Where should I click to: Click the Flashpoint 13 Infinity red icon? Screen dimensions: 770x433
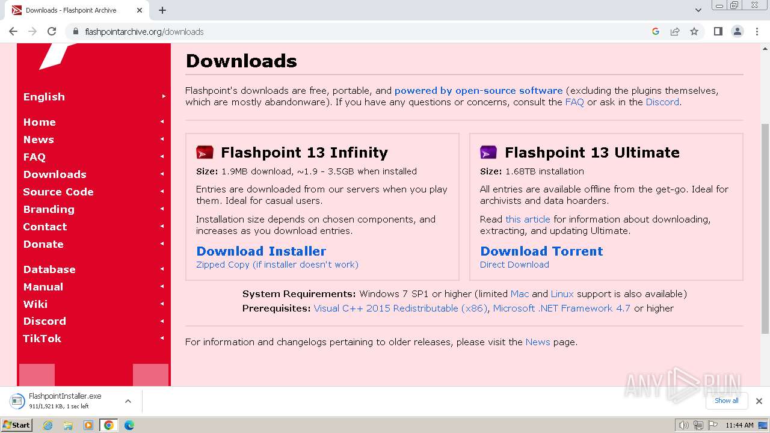coord(205,152)
